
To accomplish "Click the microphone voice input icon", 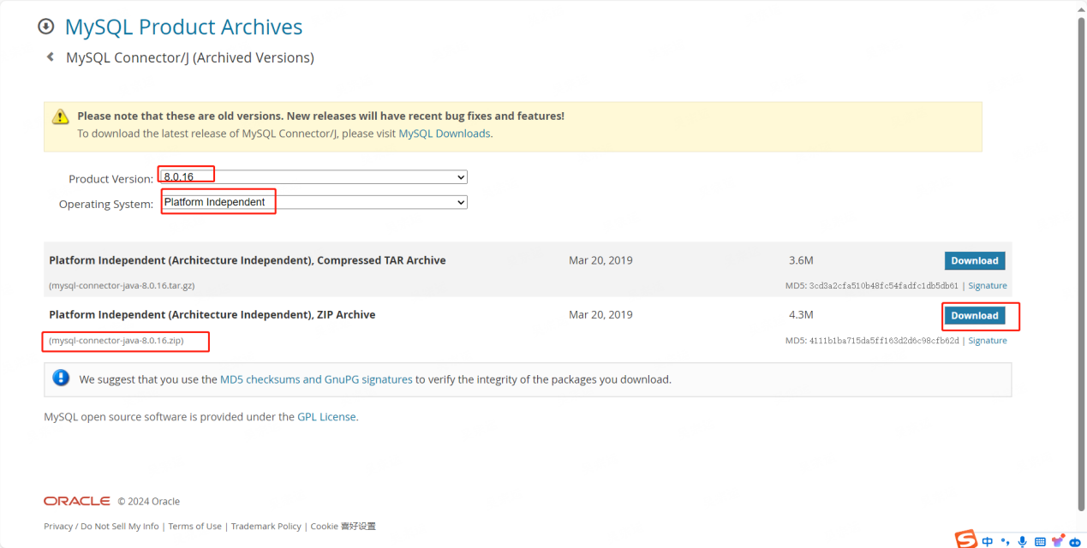I will coord(1022,541).
